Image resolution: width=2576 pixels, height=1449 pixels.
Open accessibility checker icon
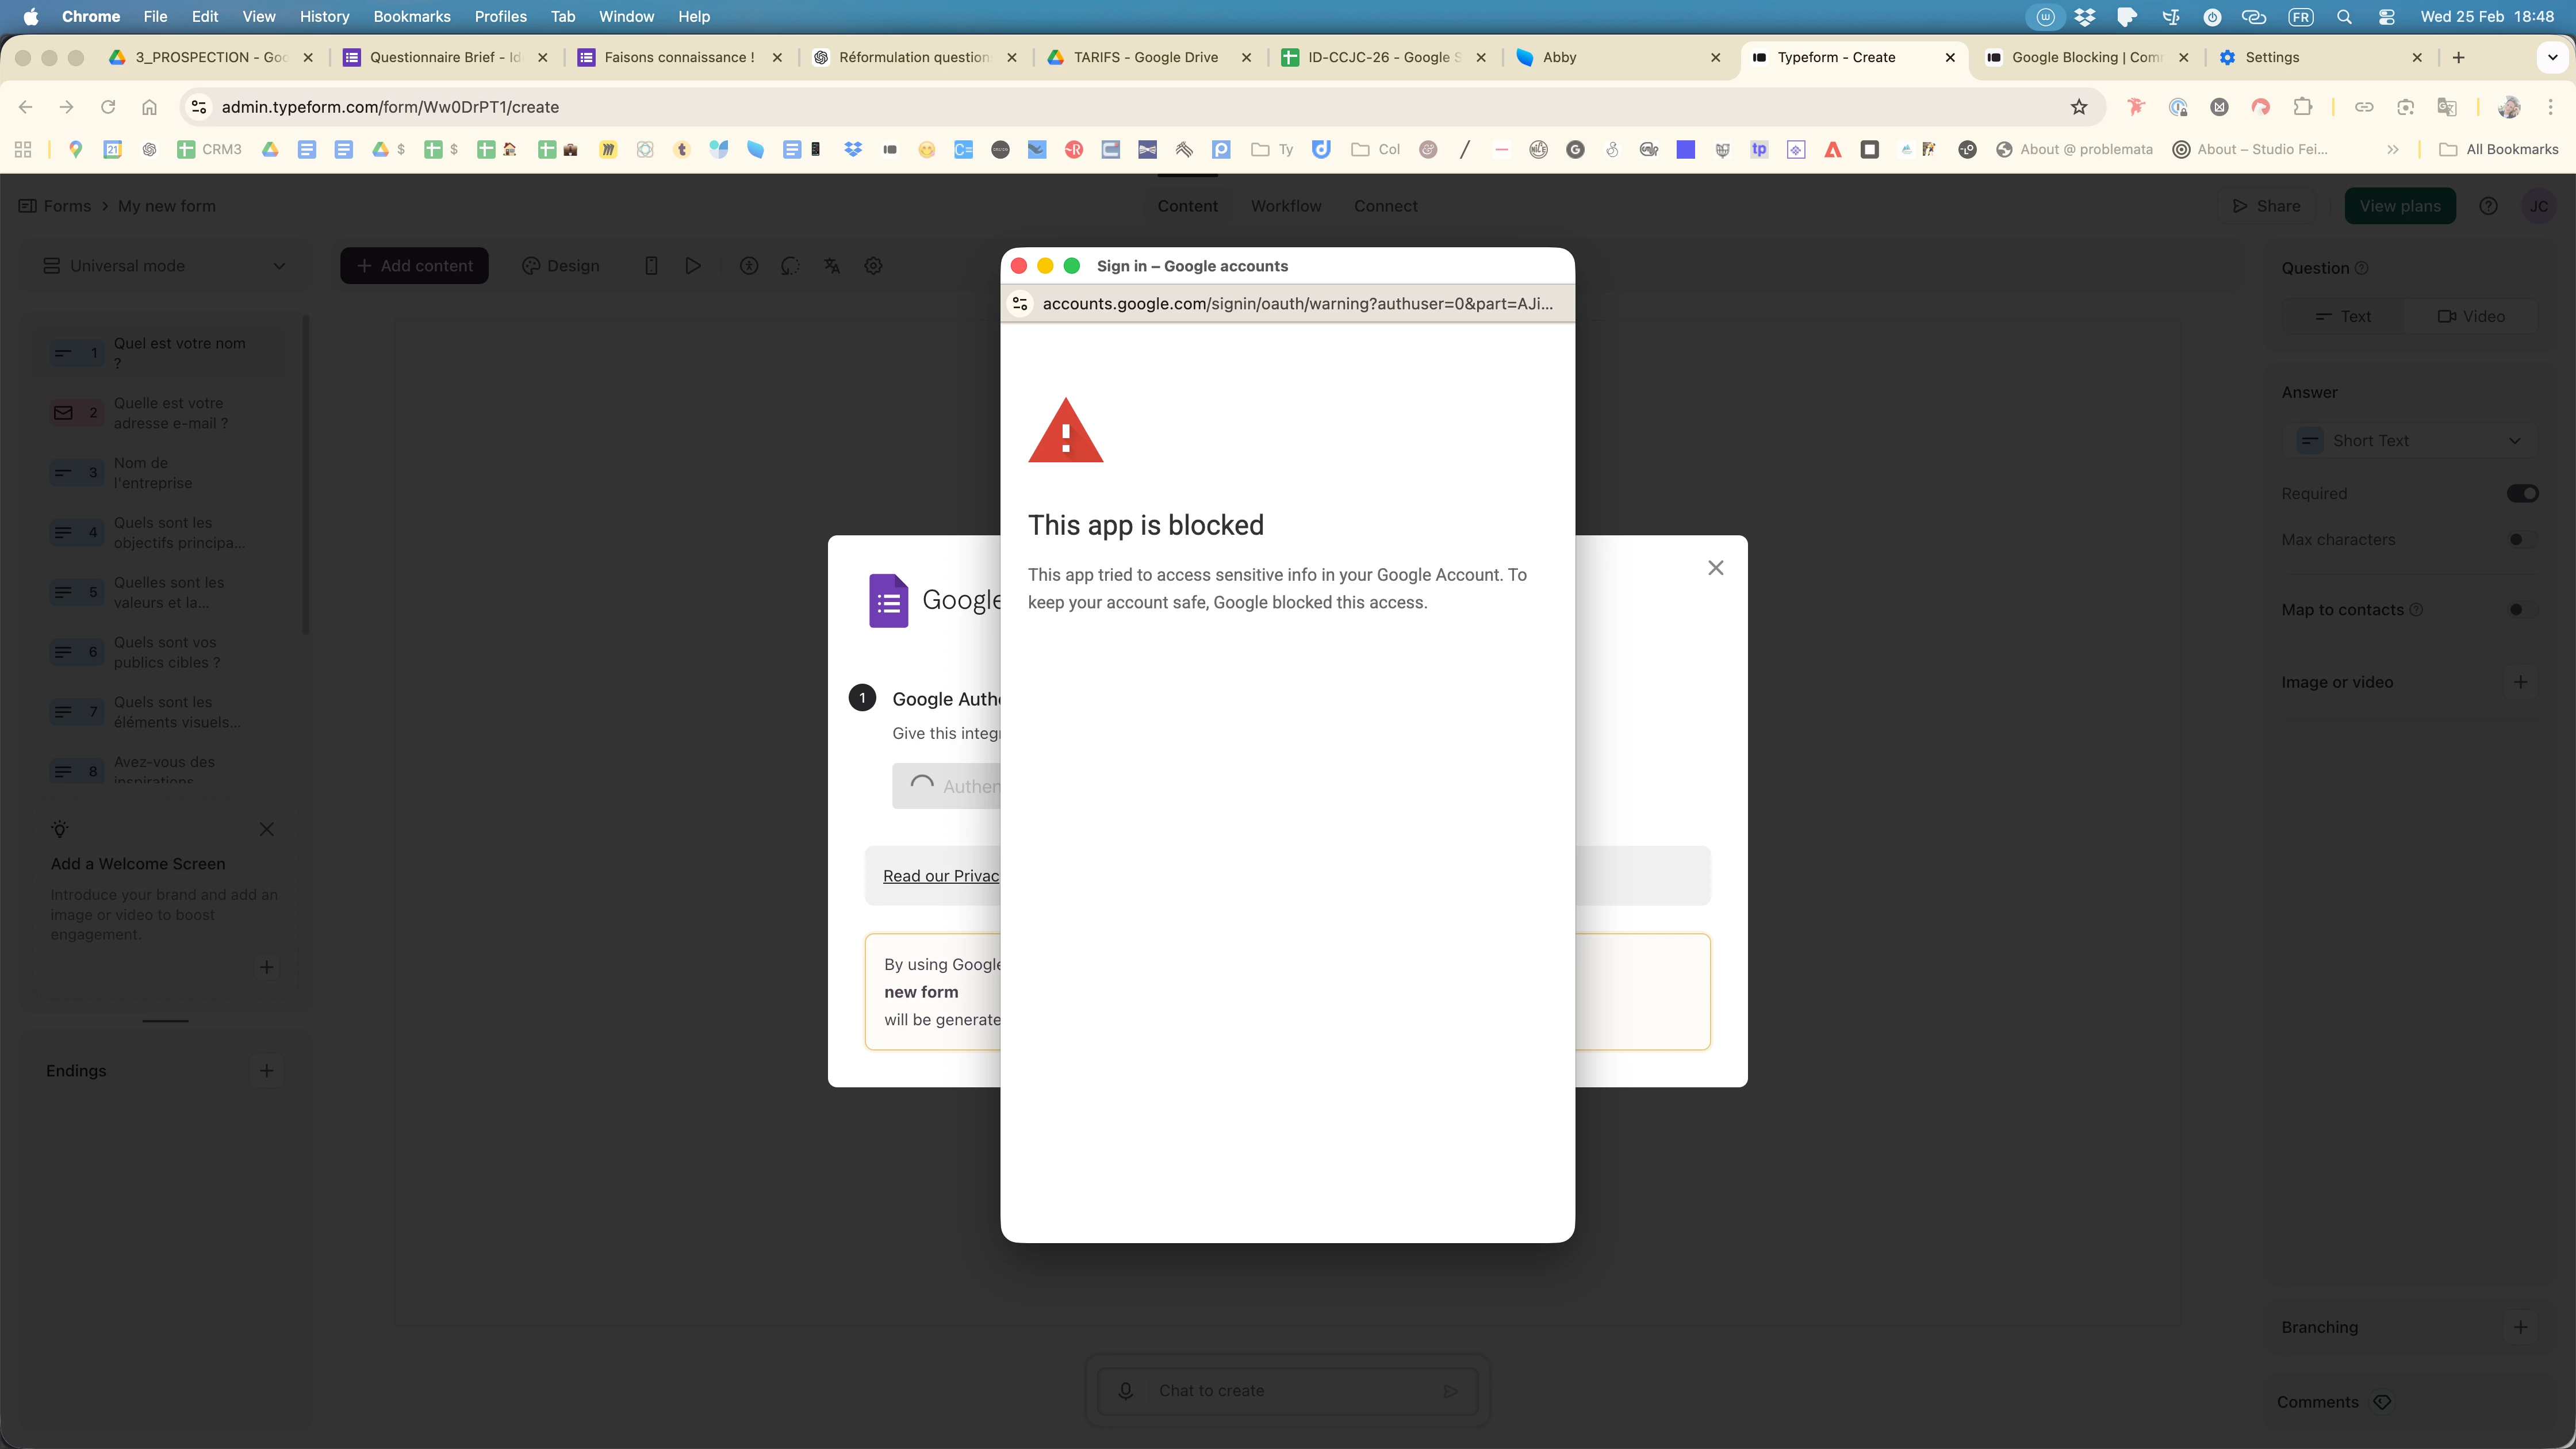pos(749,266)
